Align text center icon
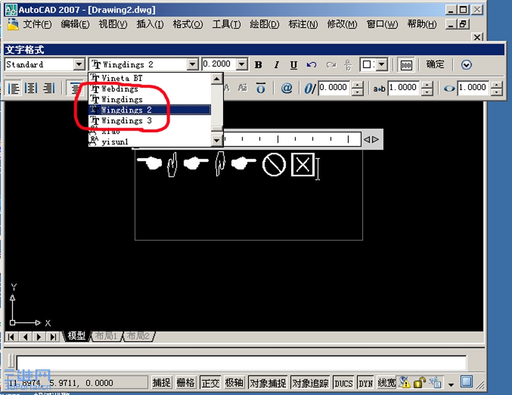Screen dimensions: 512x395 pos(31,88)
